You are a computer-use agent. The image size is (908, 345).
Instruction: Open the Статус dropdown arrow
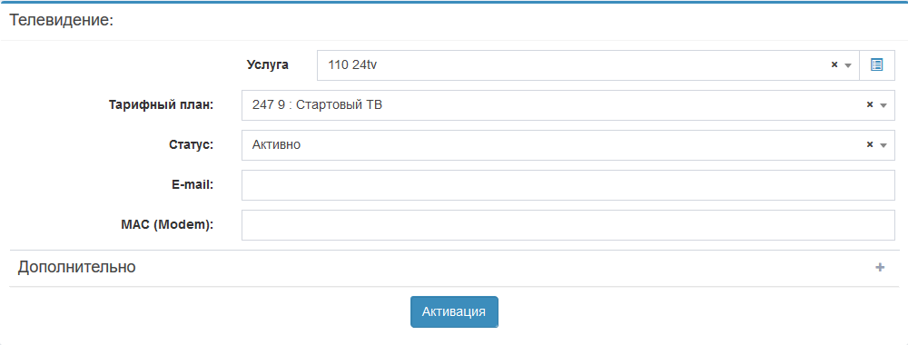(883, 145)
